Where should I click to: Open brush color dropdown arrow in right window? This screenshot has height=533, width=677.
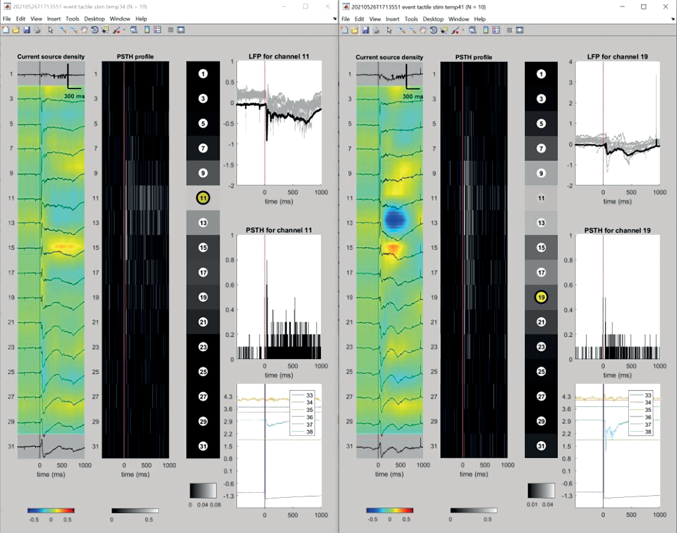point(463,30)
